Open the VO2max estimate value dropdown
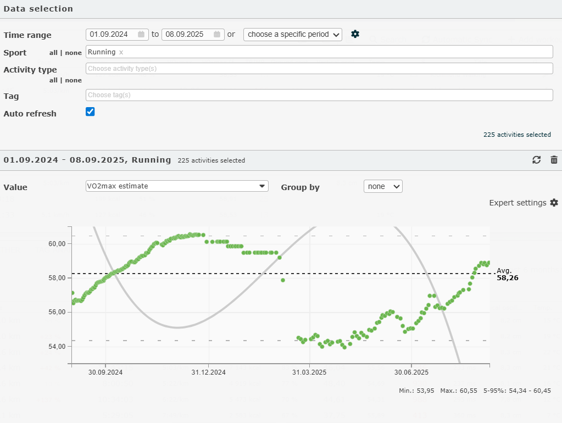 point(177,186)
